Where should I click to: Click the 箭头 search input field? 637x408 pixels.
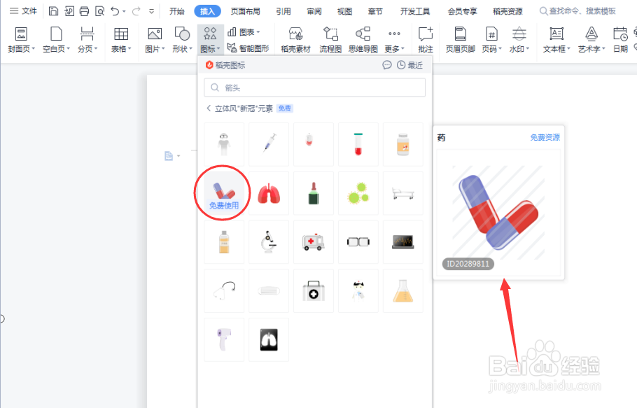314,87
